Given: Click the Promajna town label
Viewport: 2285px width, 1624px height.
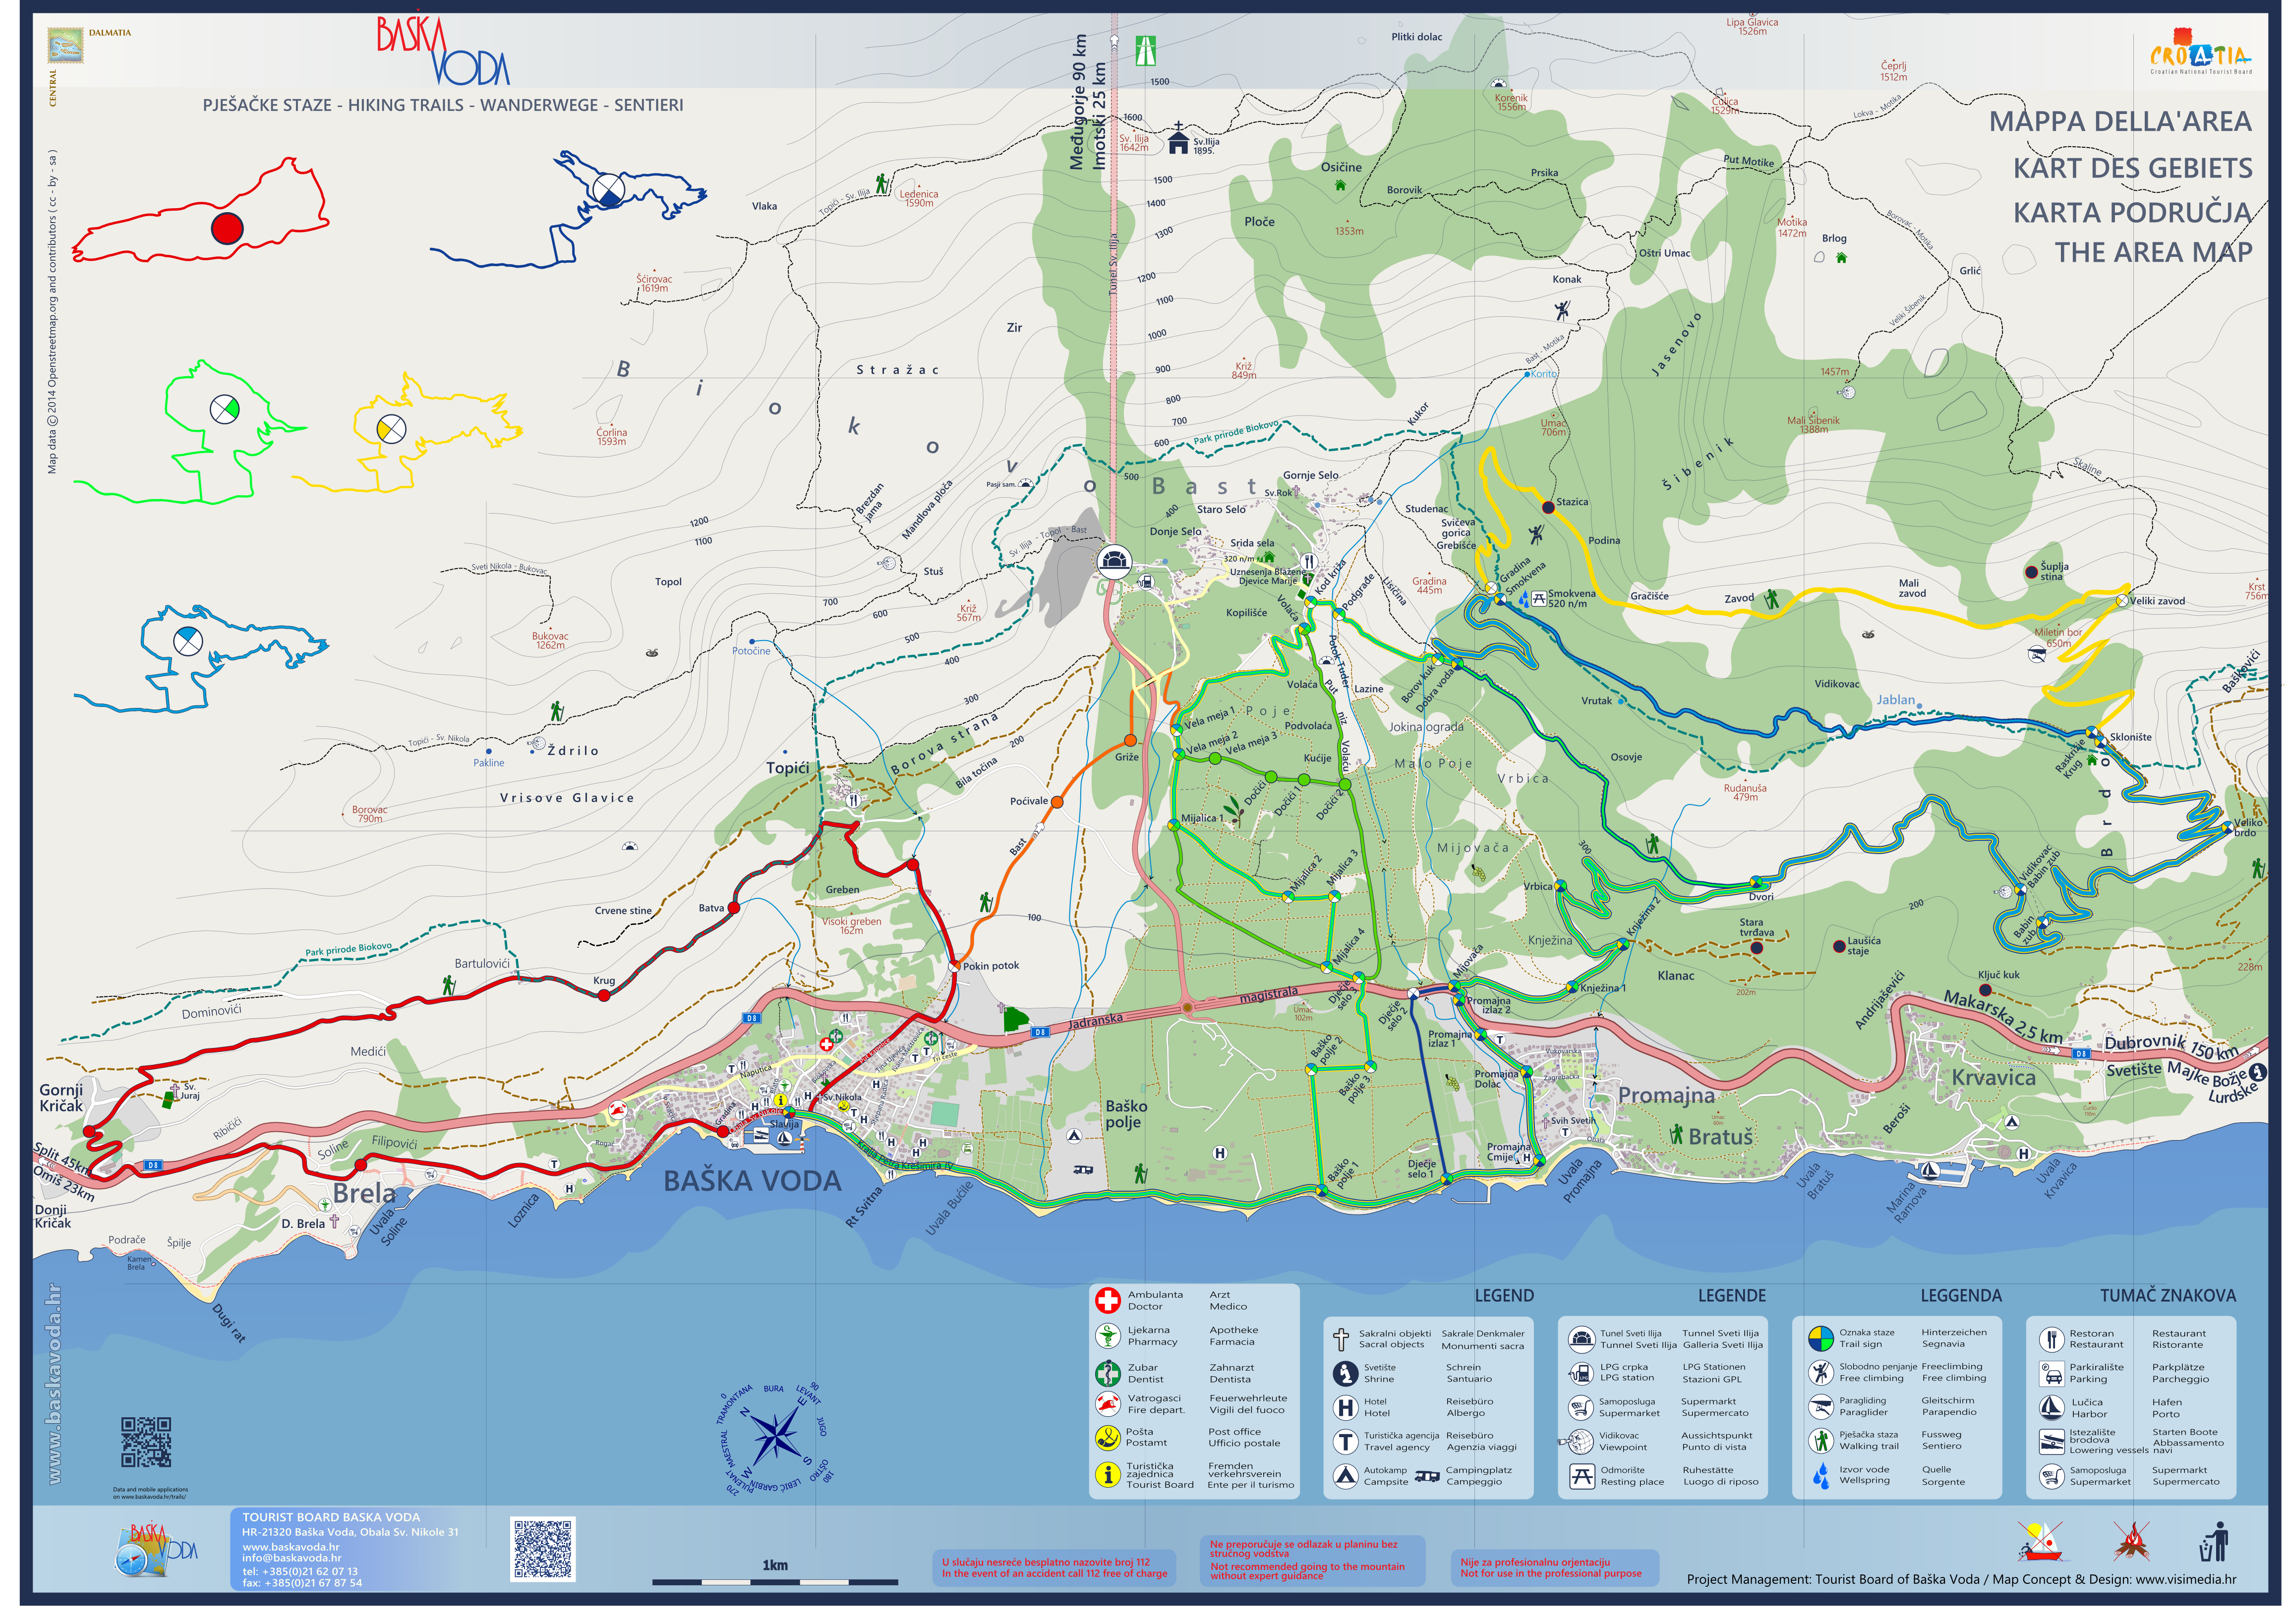Looking at the screenshot, I should (1666, 1095).
